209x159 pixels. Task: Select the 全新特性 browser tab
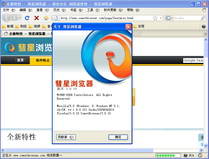click(x=27, y=34)
